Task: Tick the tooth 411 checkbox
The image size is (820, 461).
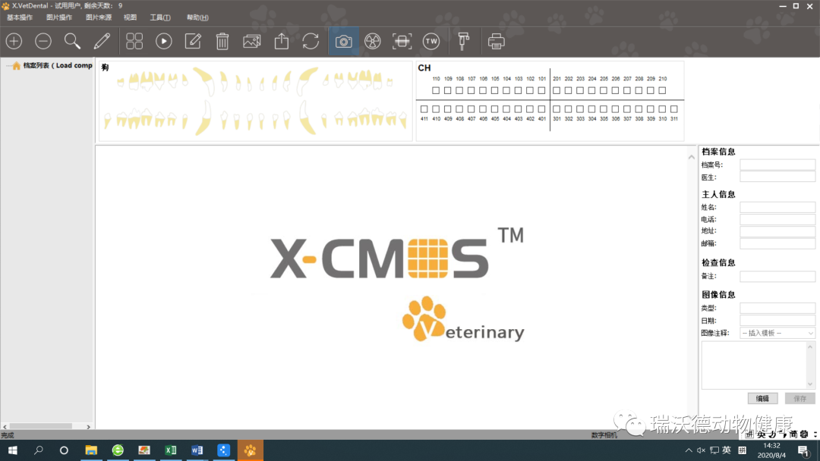Action: point(424,109)
